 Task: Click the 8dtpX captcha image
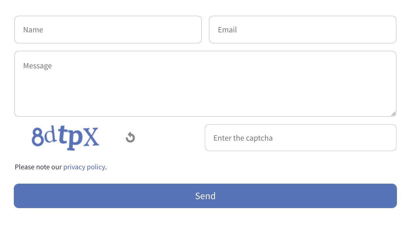pyautogui.click(x=65, y=138)
